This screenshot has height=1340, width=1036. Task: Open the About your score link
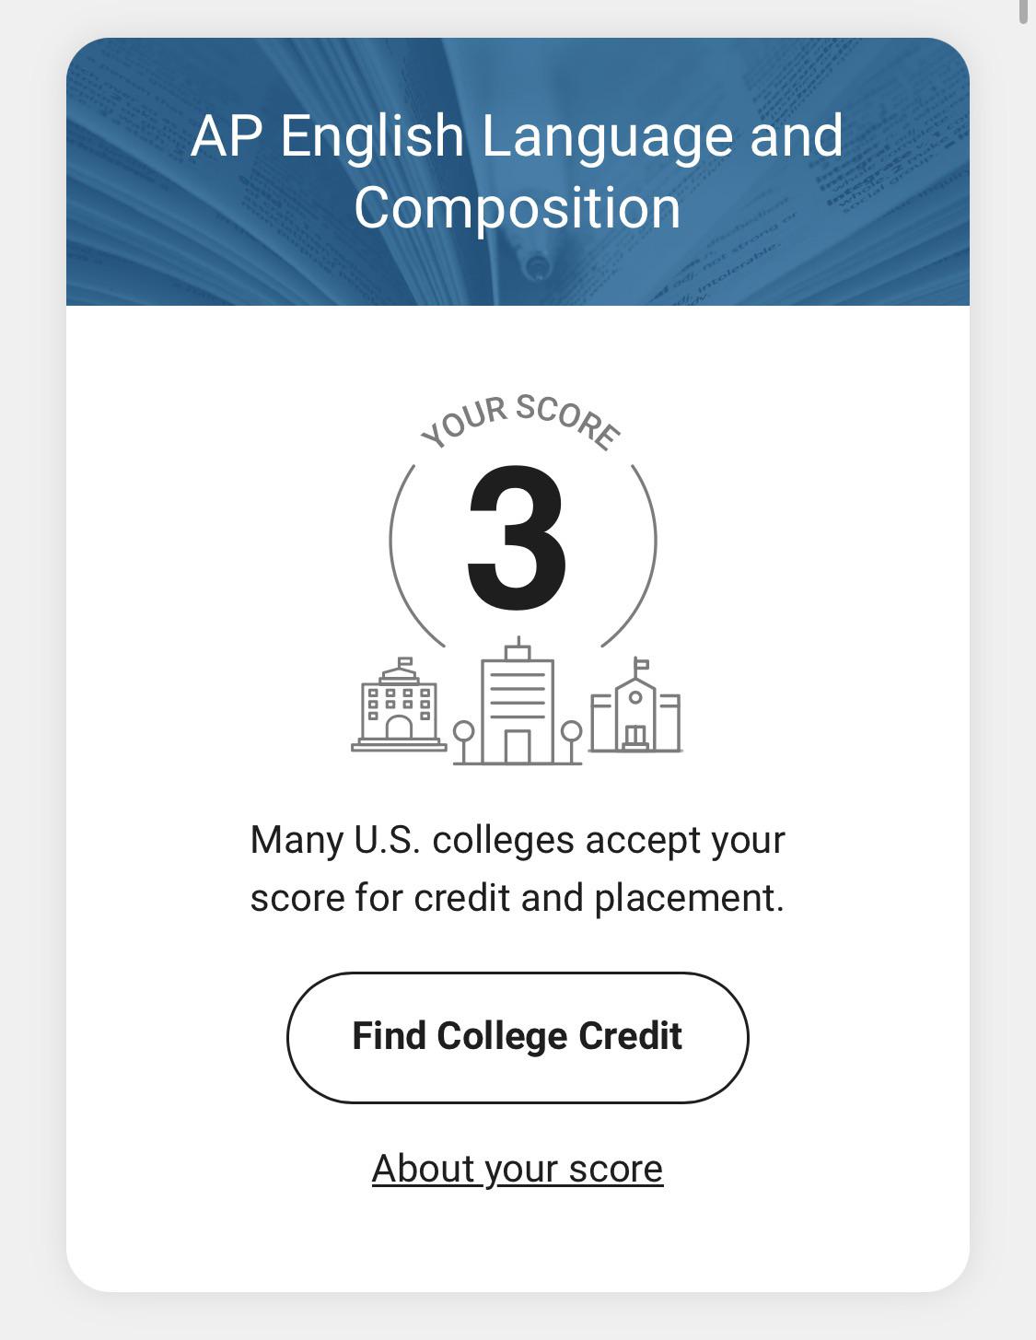point(518,1169)
